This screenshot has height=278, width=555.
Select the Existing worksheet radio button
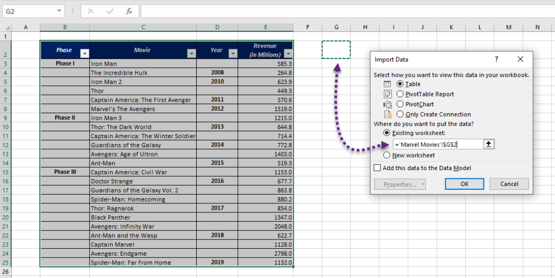[x=387, y=133]
